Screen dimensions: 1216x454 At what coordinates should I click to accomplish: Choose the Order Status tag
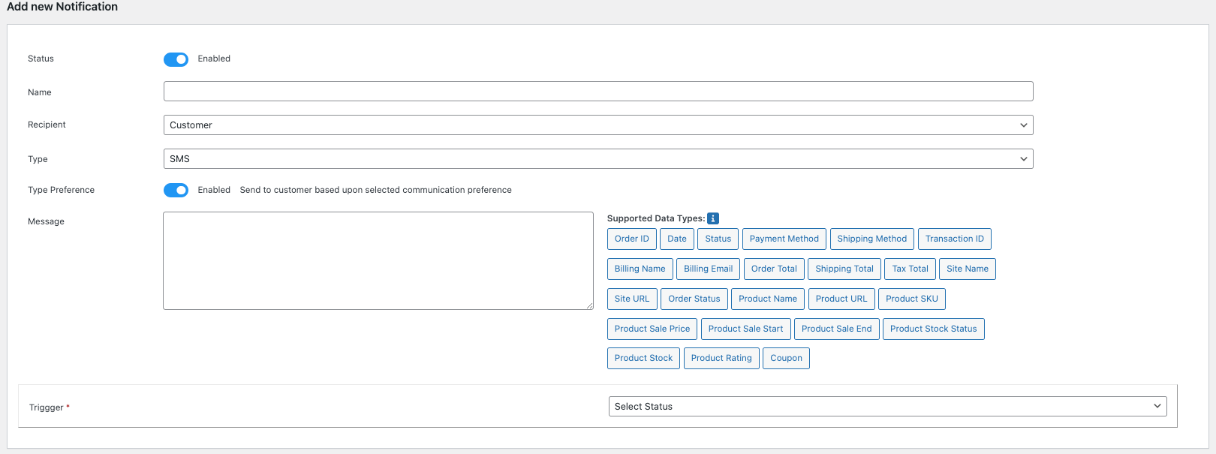(x=694, y=299)
